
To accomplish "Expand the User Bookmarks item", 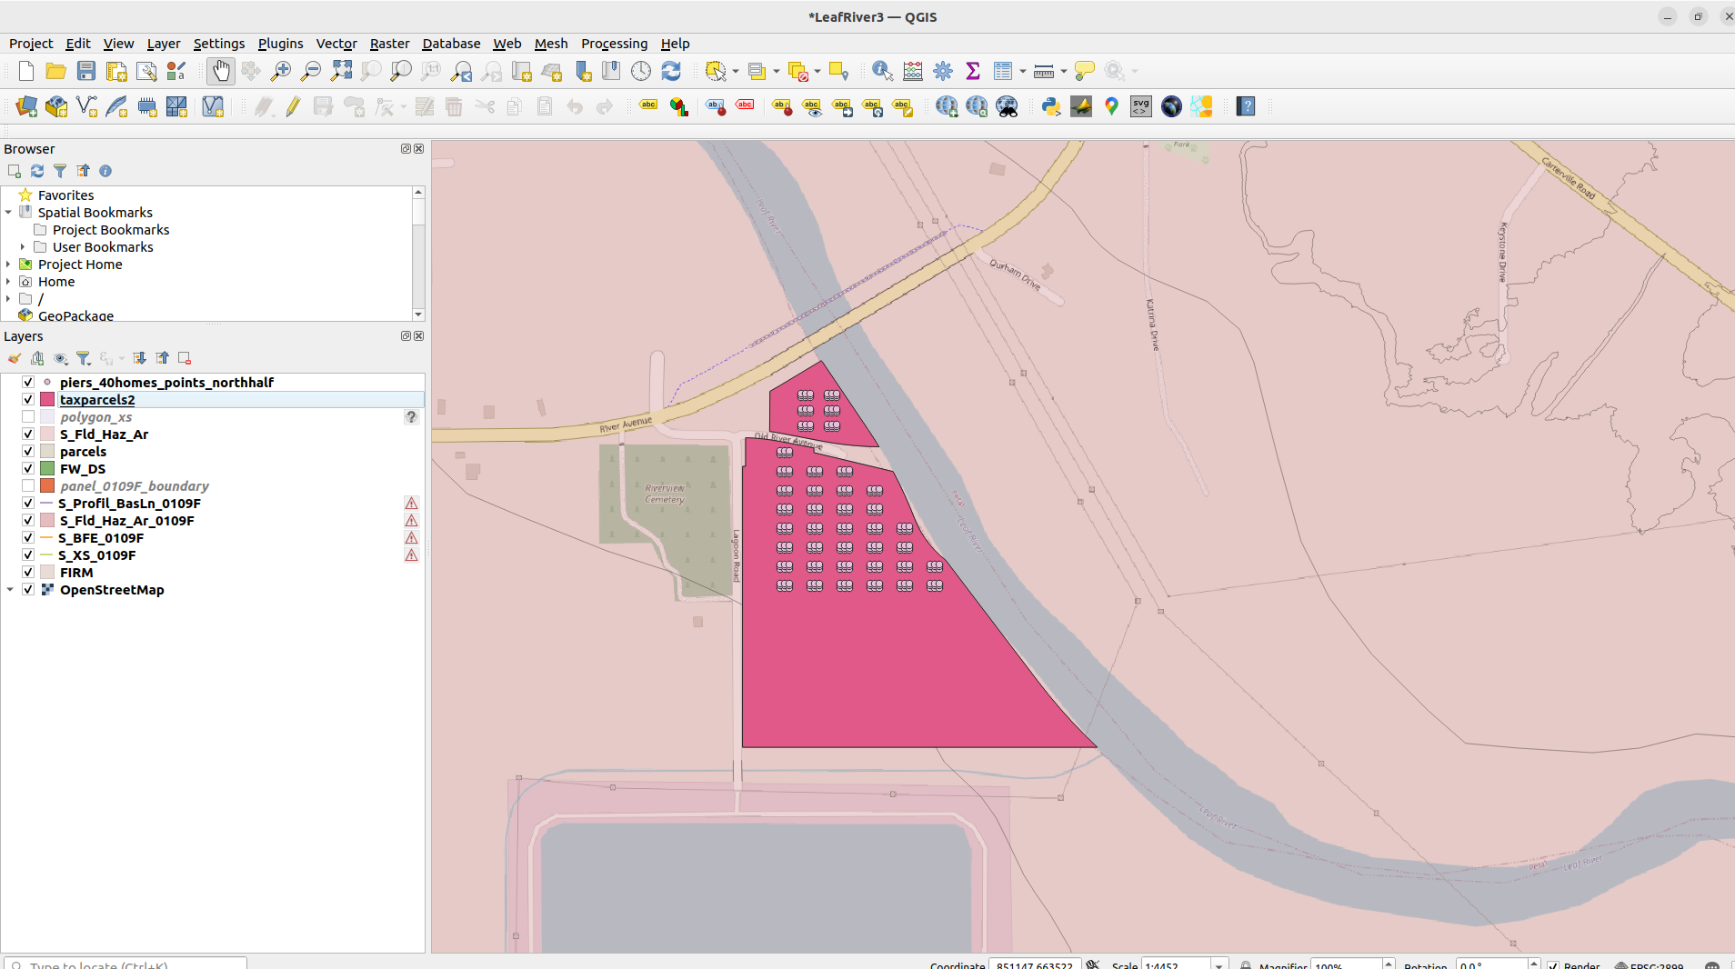I will 21,246.
